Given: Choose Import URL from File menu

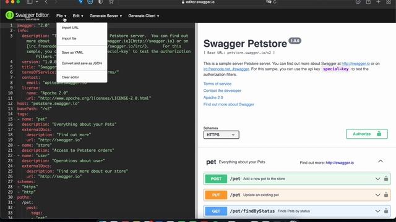Looking at the screenshot, I should coord(70,28).
